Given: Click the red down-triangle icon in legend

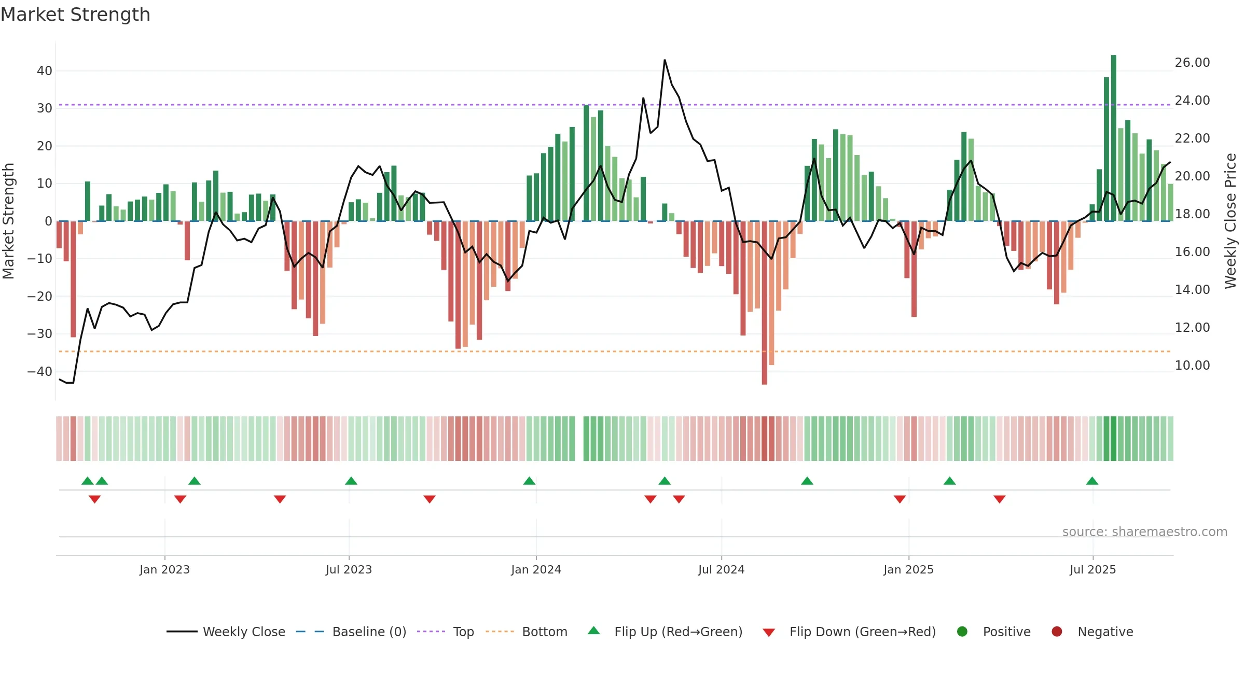Looking at the screenshot, I should pyautogui.click(x=769, y=633).
